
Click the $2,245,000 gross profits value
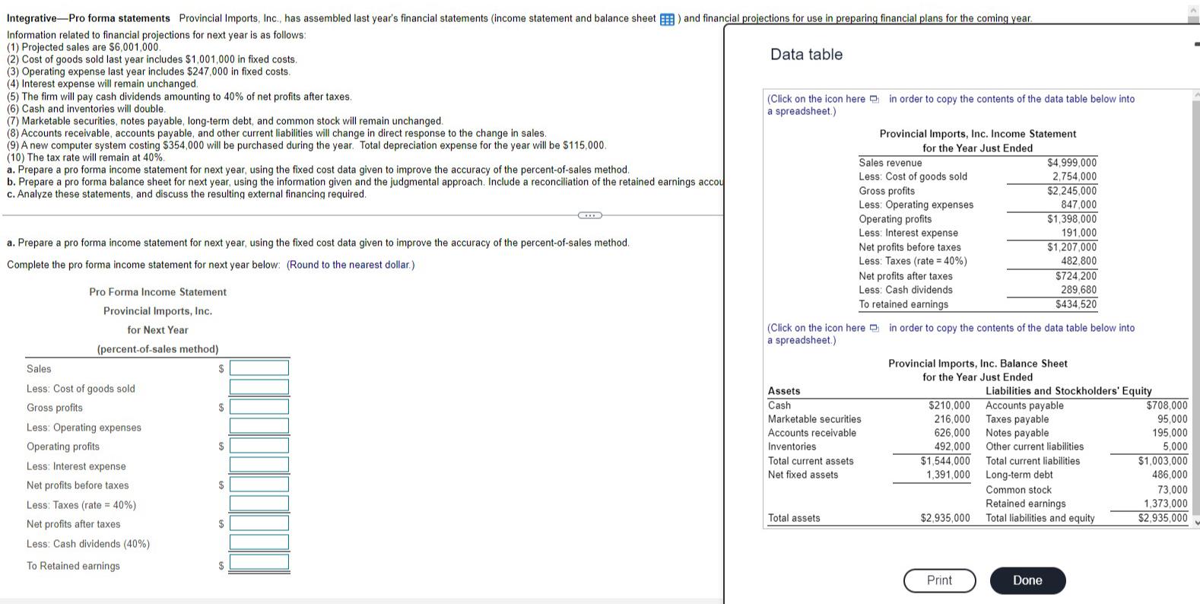coord(1071,191)
